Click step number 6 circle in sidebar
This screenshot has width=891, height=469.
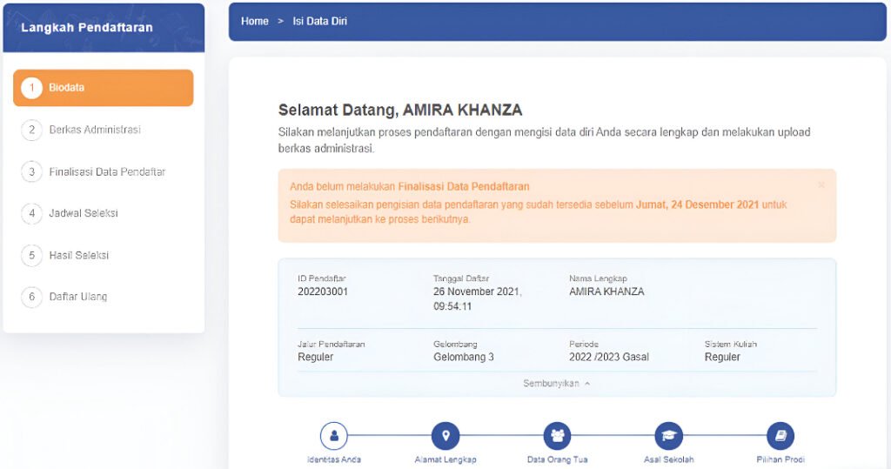pos(31,297)
